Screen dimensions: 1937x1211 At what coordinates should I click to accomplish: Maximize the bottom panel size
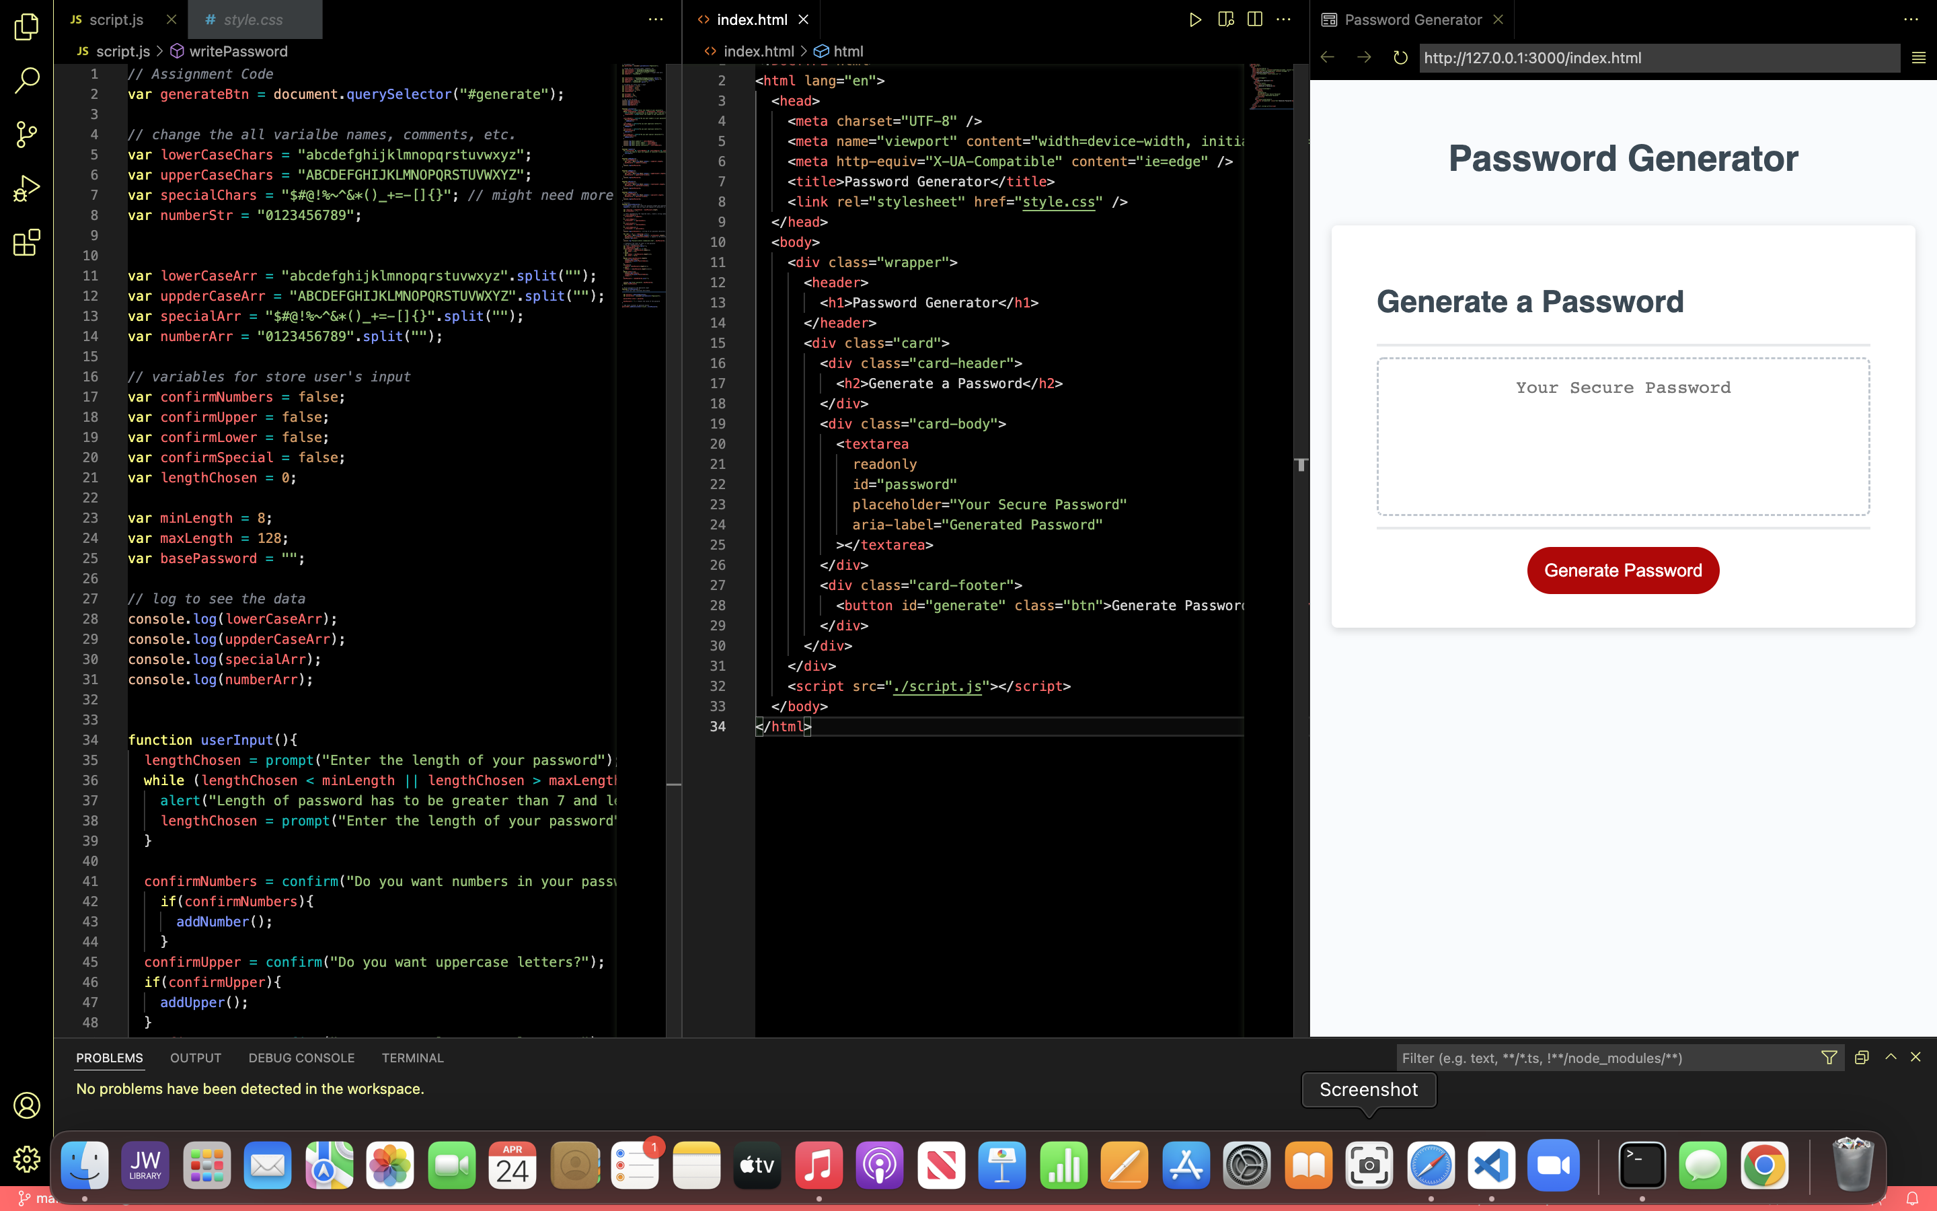[1891, 1057]
